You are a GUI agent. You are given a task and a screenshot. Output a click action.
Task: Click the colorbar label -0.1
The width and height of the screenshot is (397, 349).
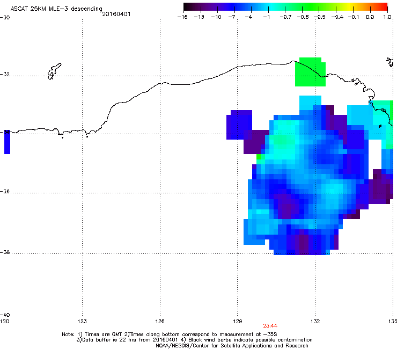coord(354,17)
